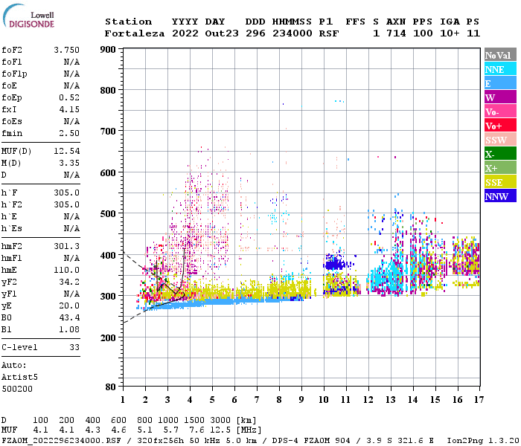Select the NoVal legend swatch
Screen dimensions: 521x446
tap(500, 55)
